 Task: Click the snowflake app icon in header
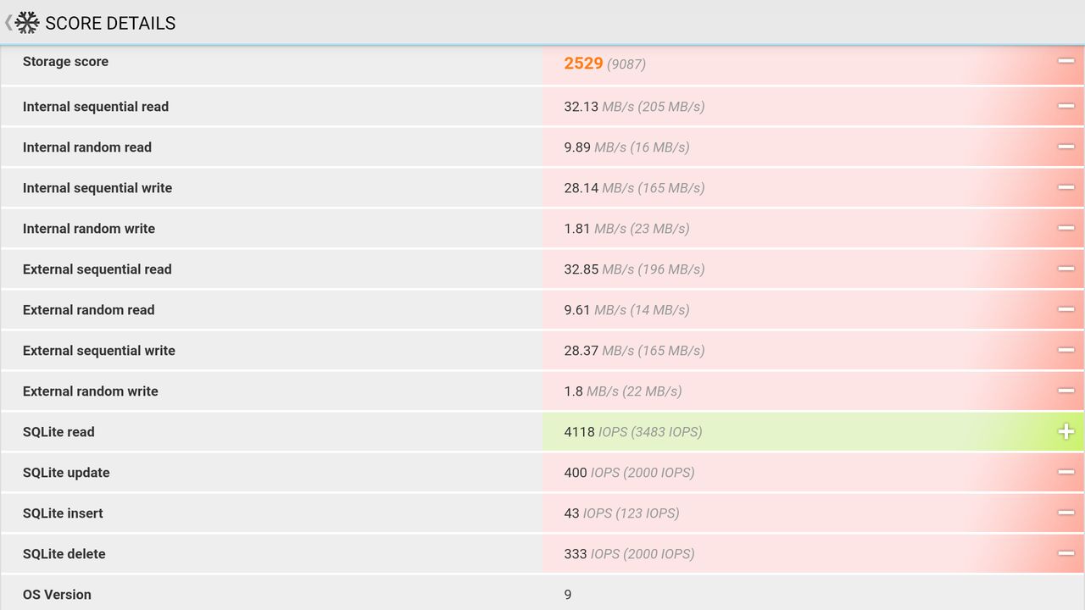[x=27, y=23]
